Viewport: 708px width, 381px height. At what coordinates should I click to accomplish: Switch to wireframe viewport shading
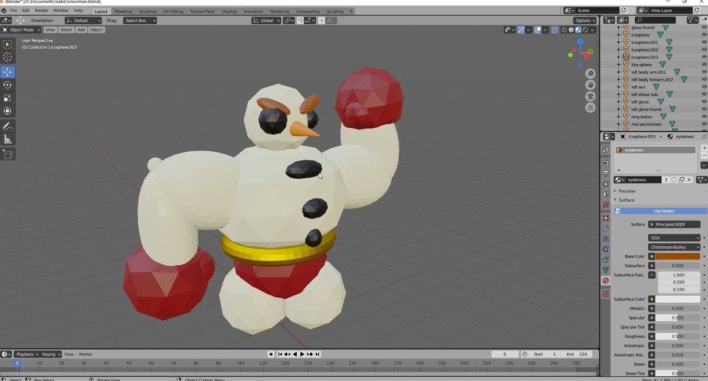[x=564, y=30]
